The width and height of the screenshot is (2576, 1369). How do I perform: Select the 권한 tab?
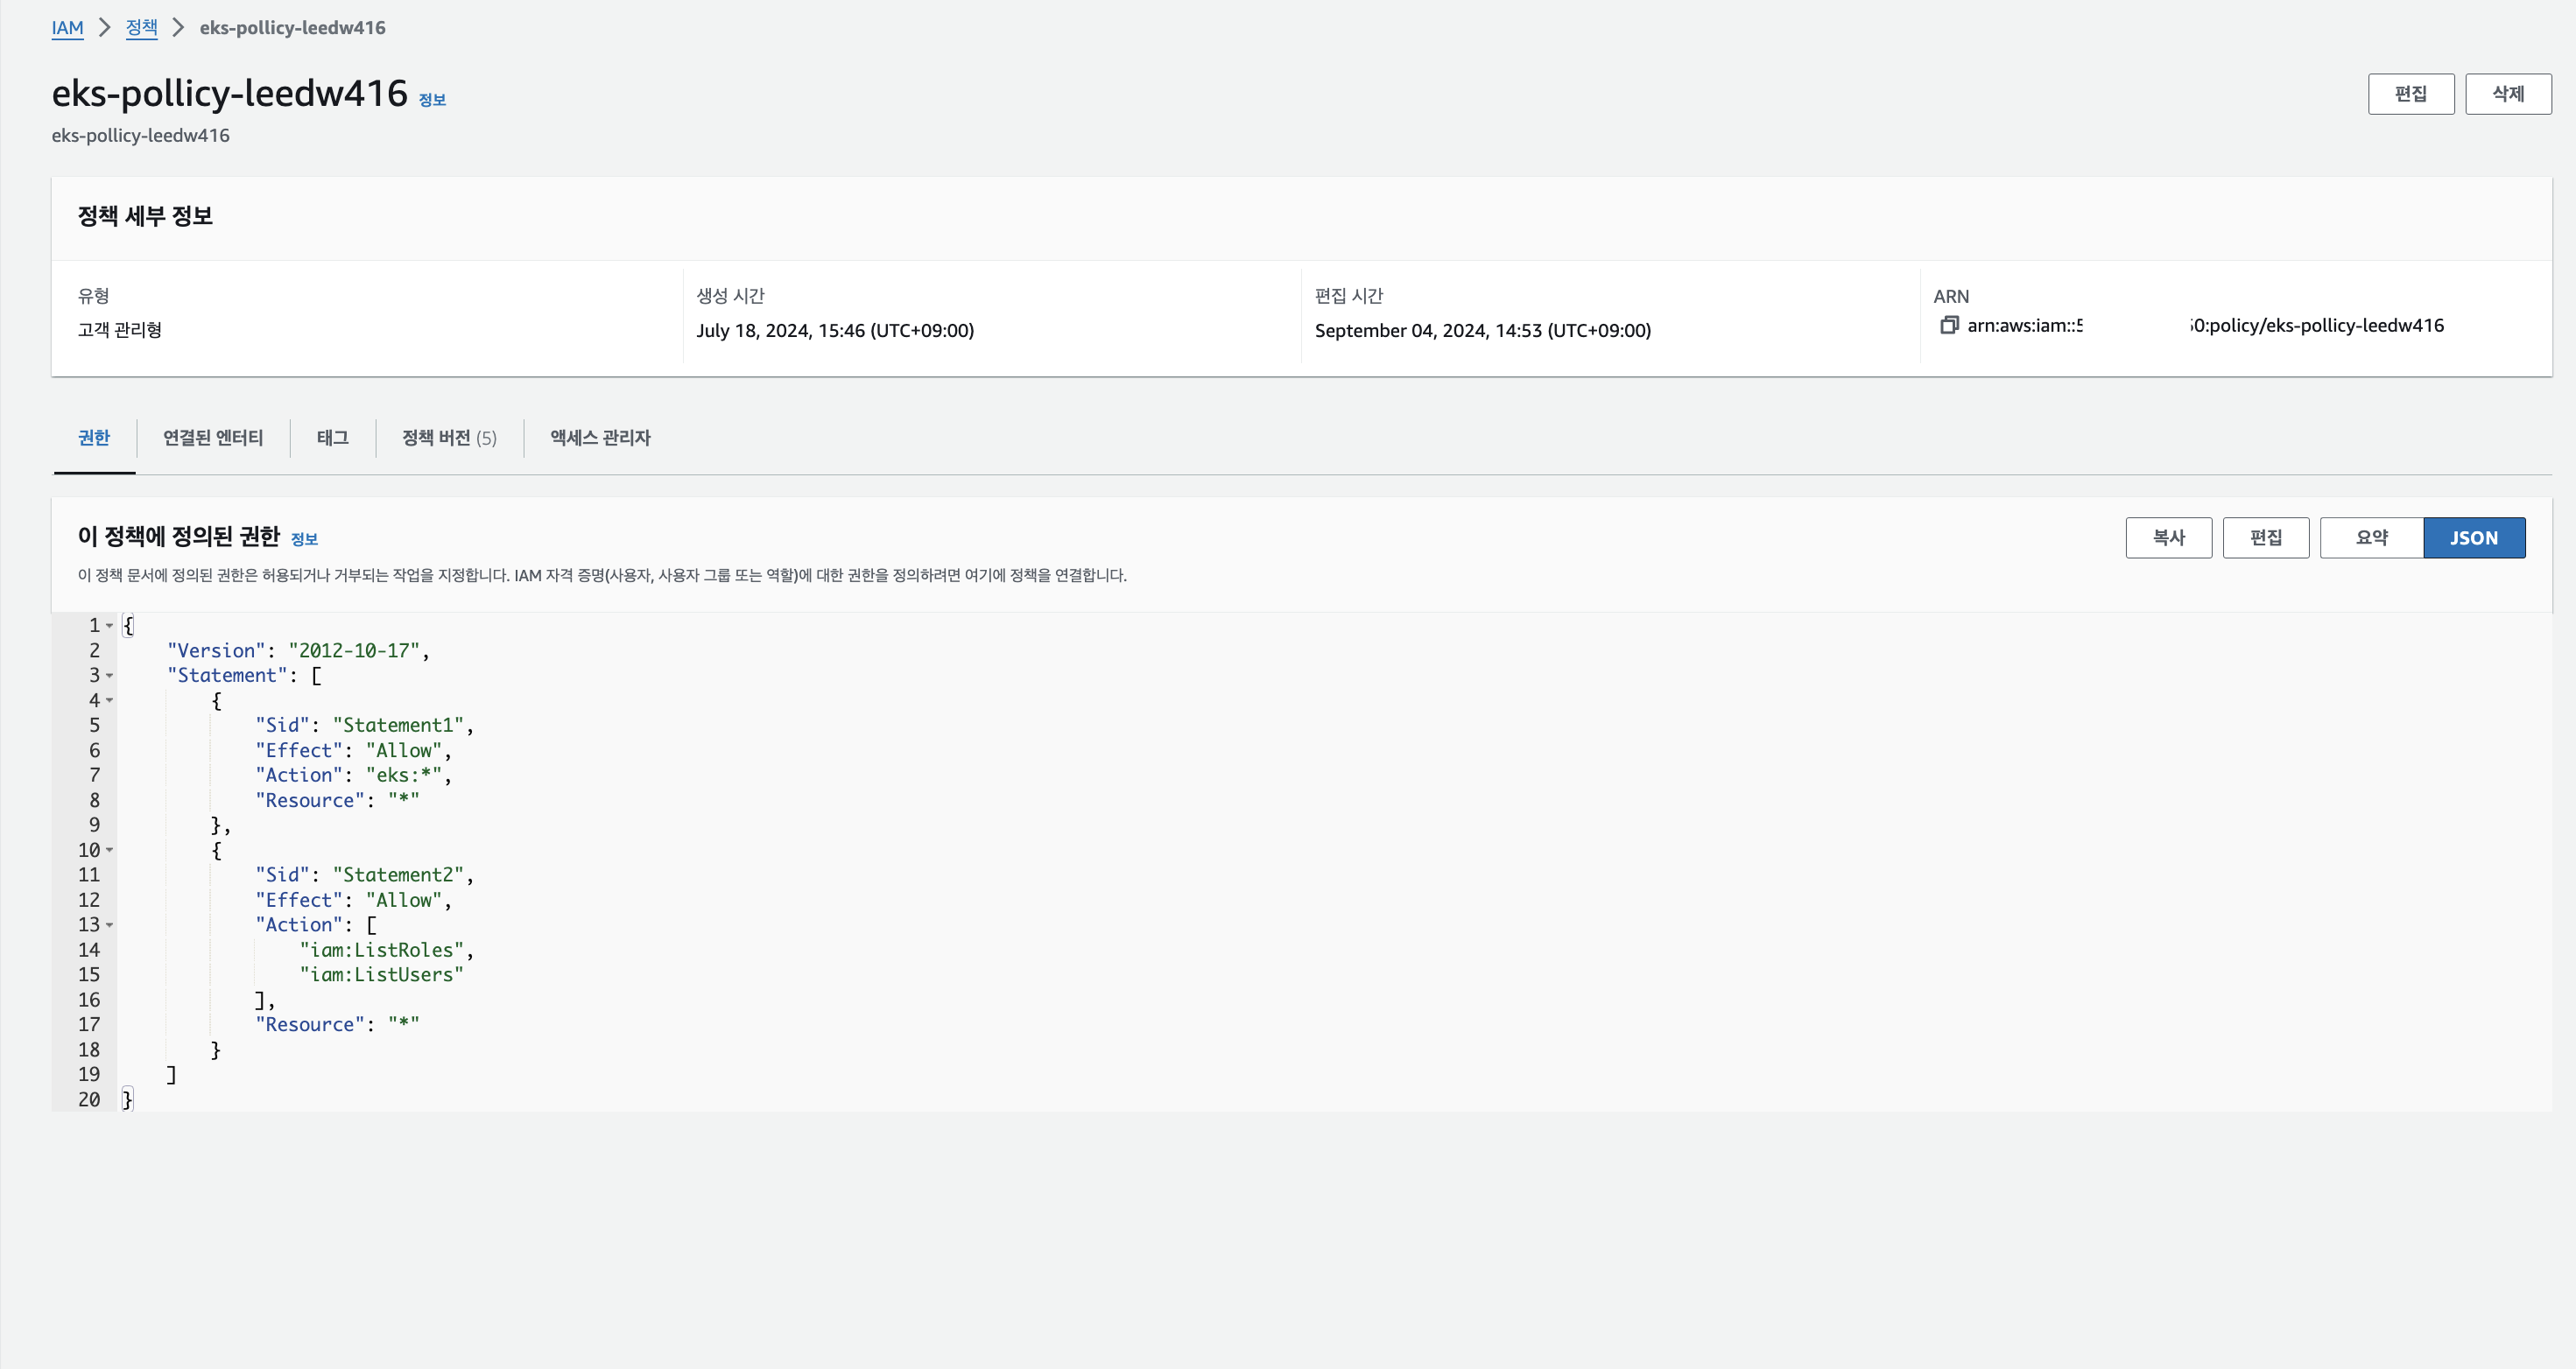point(94,438)
